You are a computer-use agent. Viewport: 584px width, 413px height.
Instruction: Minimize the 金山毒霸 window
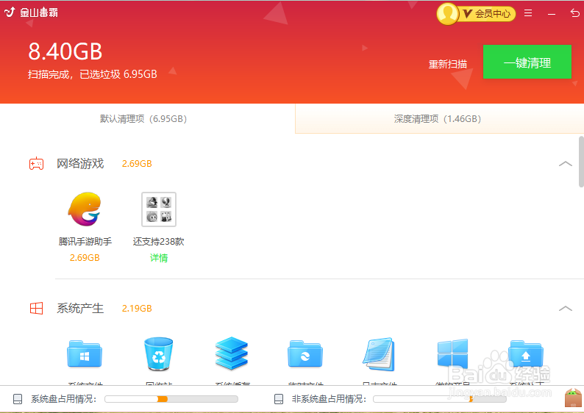pyautogui.click(x=552, y=14)
